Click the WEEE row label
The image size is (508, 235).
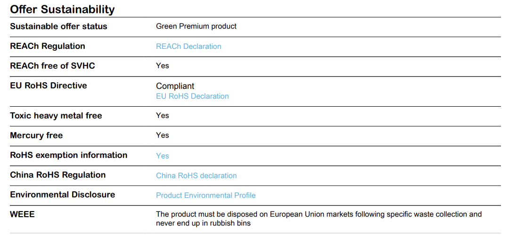(22, 214)
